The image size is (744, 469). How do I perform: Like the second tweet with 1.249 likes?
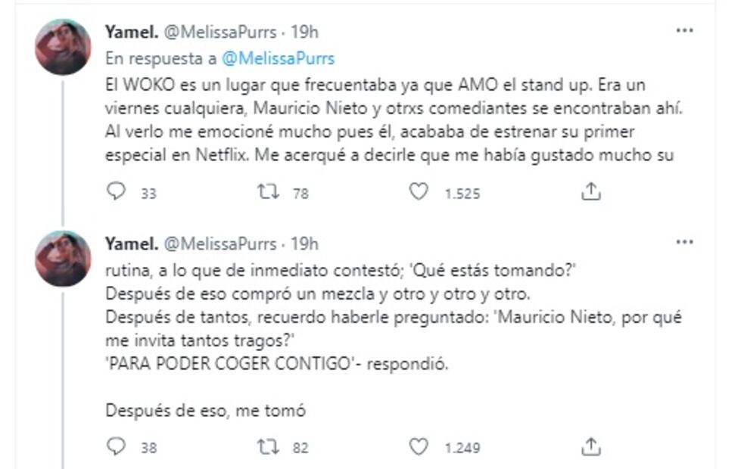click(419, 447)
